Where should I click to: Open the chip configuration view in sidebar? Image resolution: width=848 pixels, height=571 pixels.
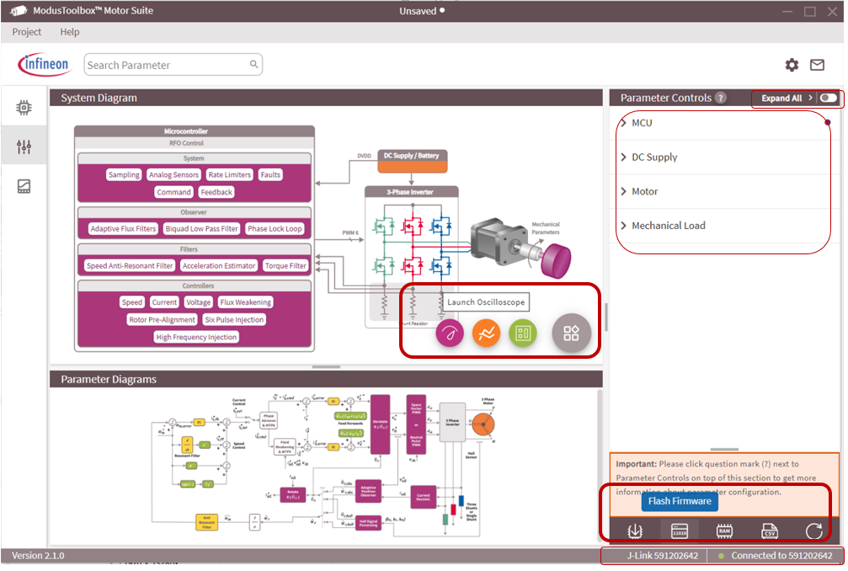[x=24, y=108]
